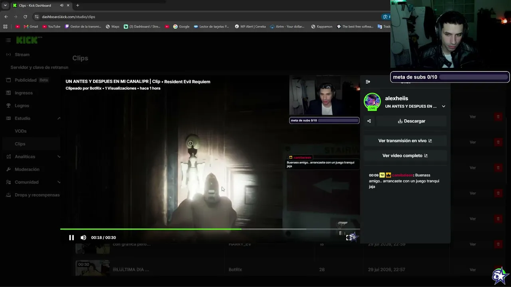Delete the clip dated 29 jul 22:59
This screenshot has width=511, height=287.
498,244
